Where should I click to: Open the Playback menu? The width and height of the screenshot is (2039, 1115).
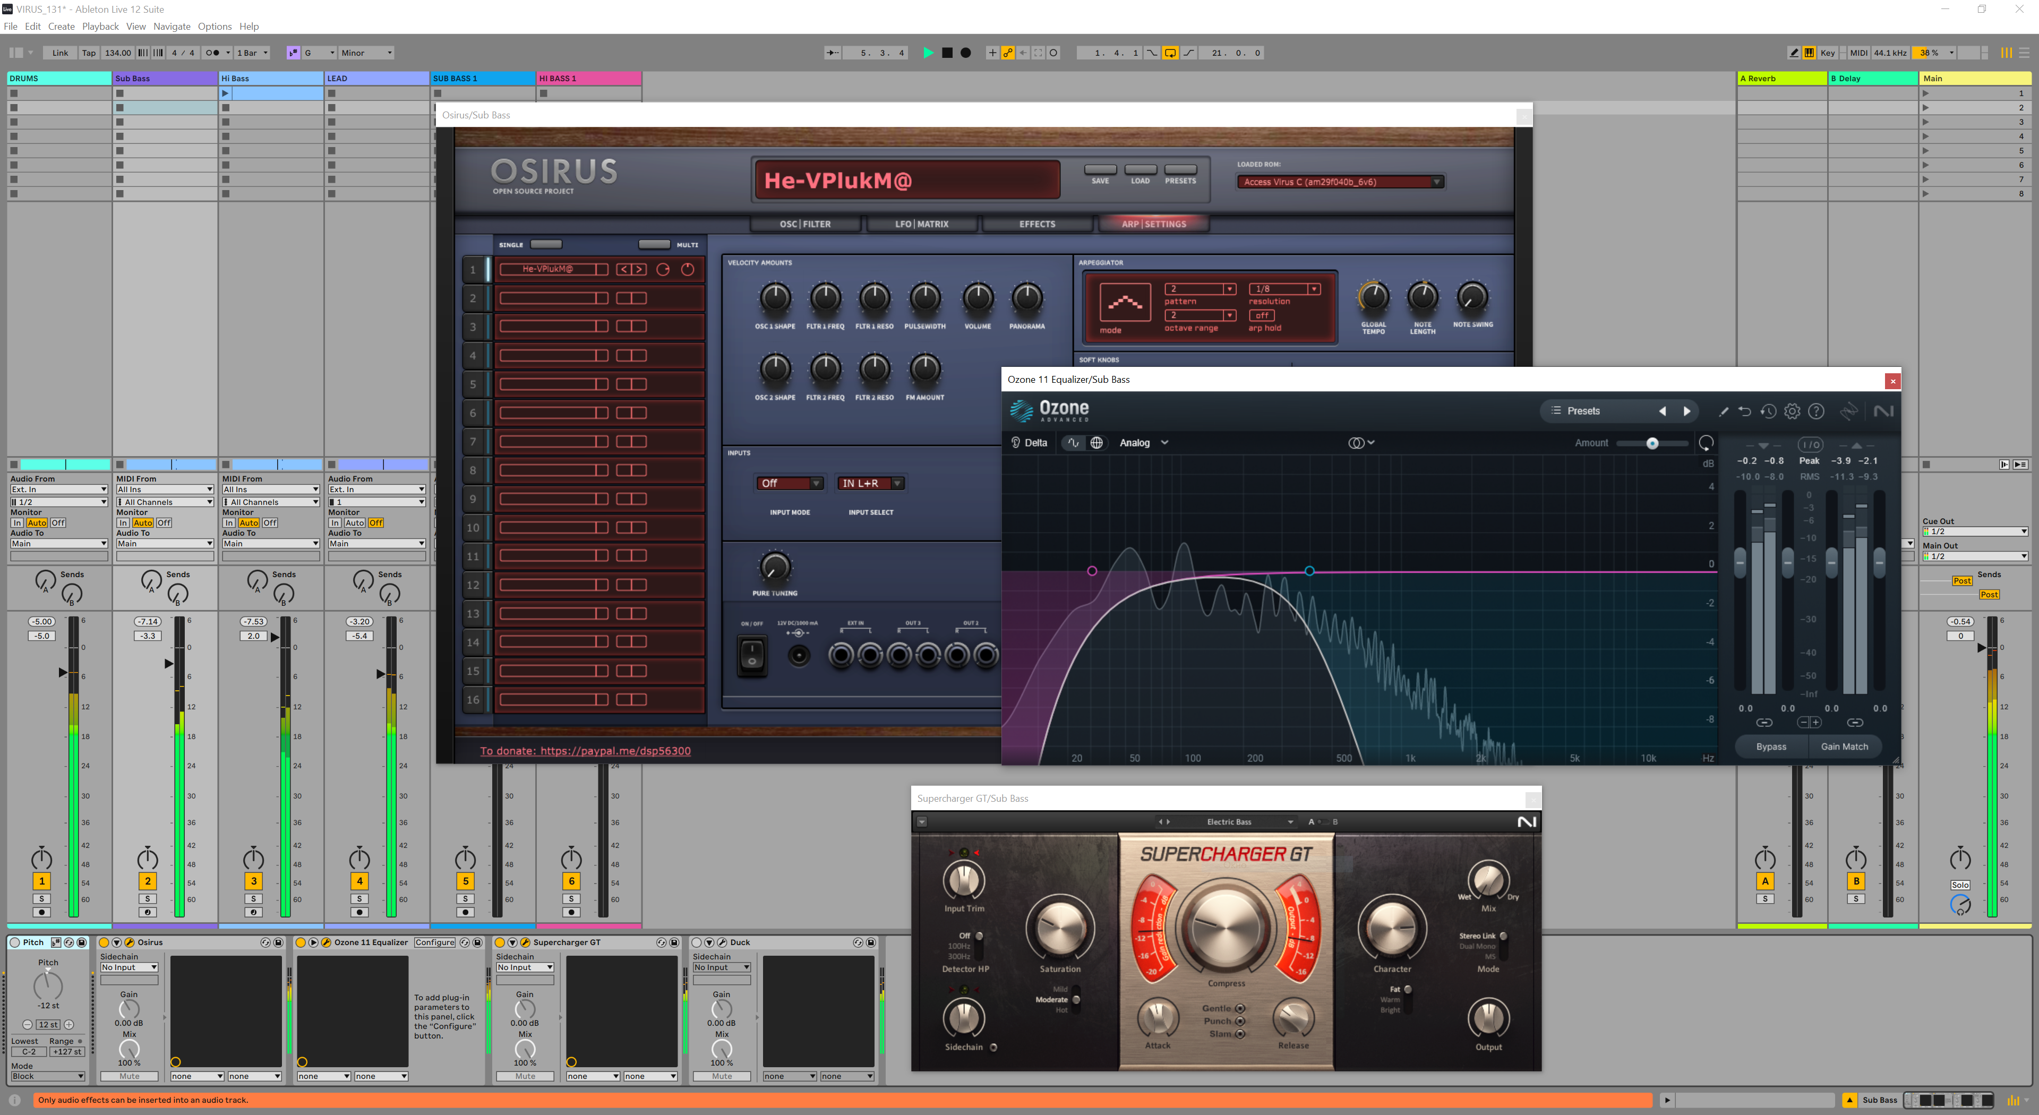click(x=100, y=26)
